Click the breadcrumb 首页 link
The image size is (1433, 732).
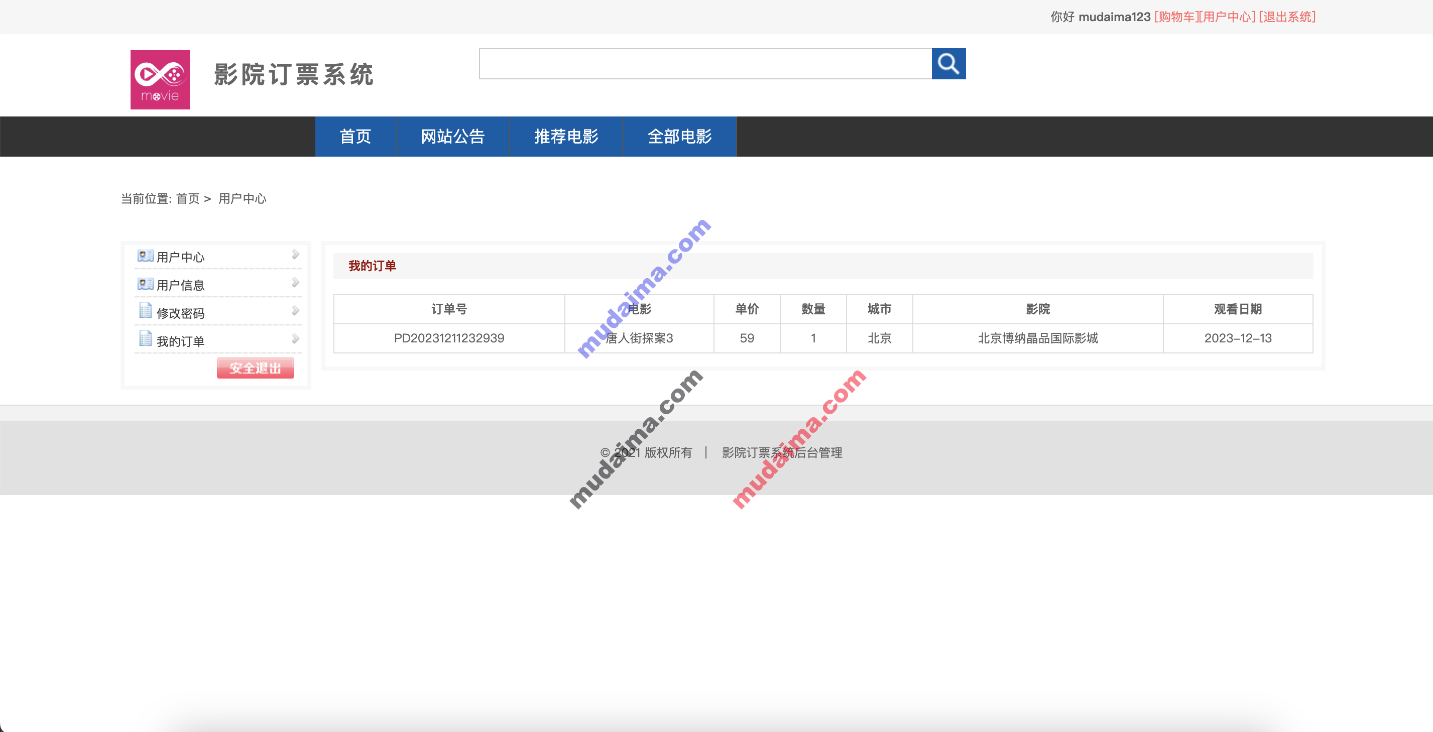pos(188,199)
